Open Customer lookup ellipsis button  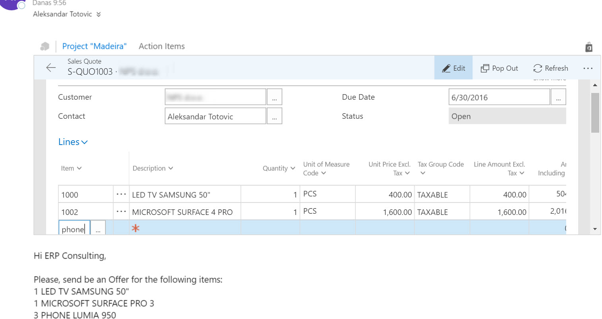(x=274, y=97)
